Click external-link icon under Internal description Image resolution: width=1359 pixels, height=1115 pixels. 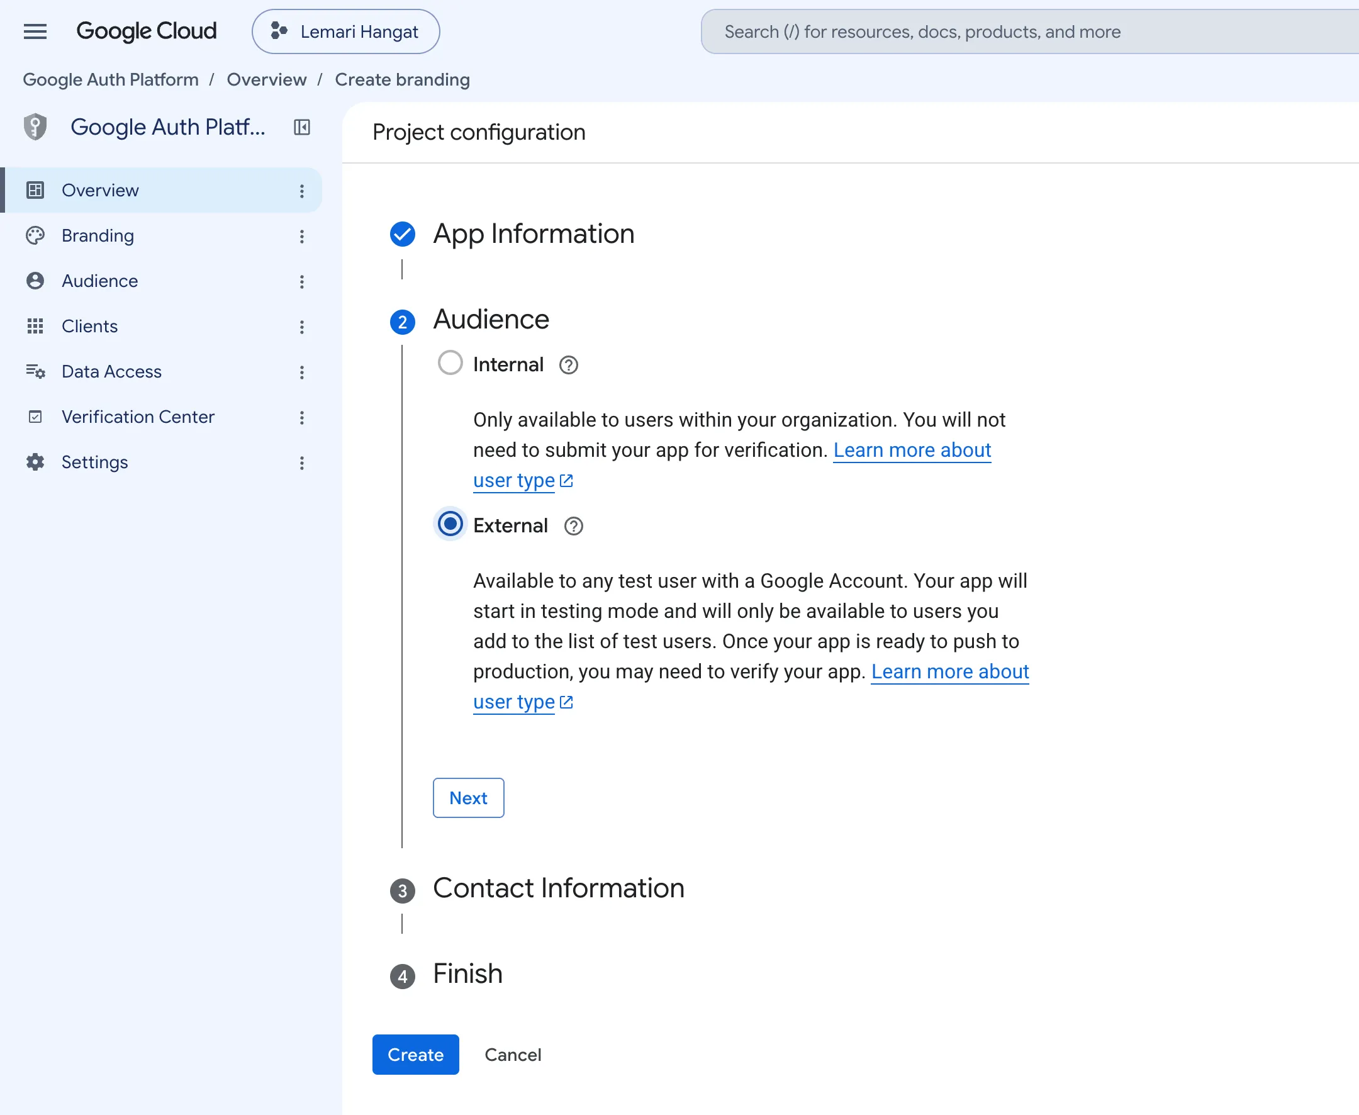click(566, 481)
